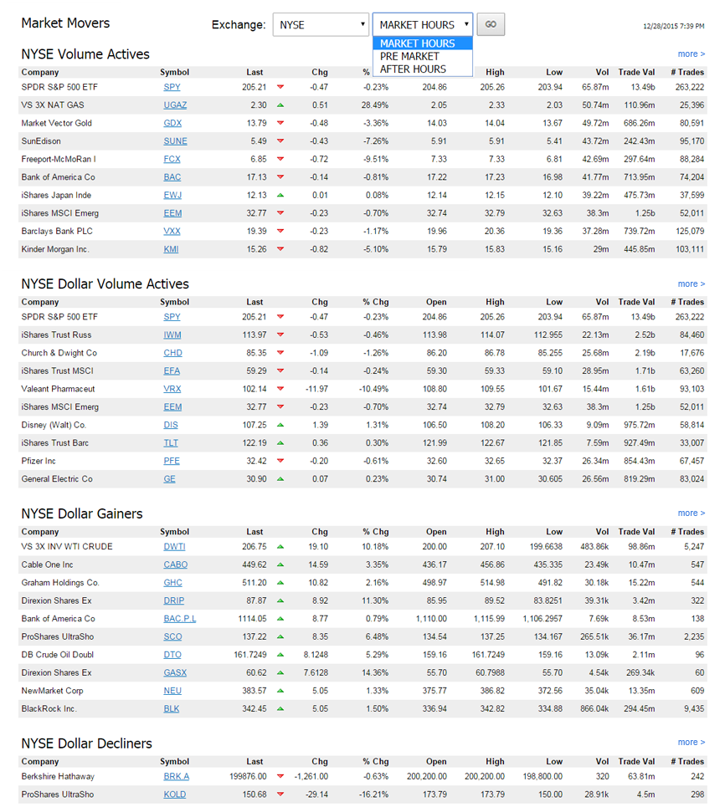Open more link for NYSE Dollar Gainers

coord(691,513)
